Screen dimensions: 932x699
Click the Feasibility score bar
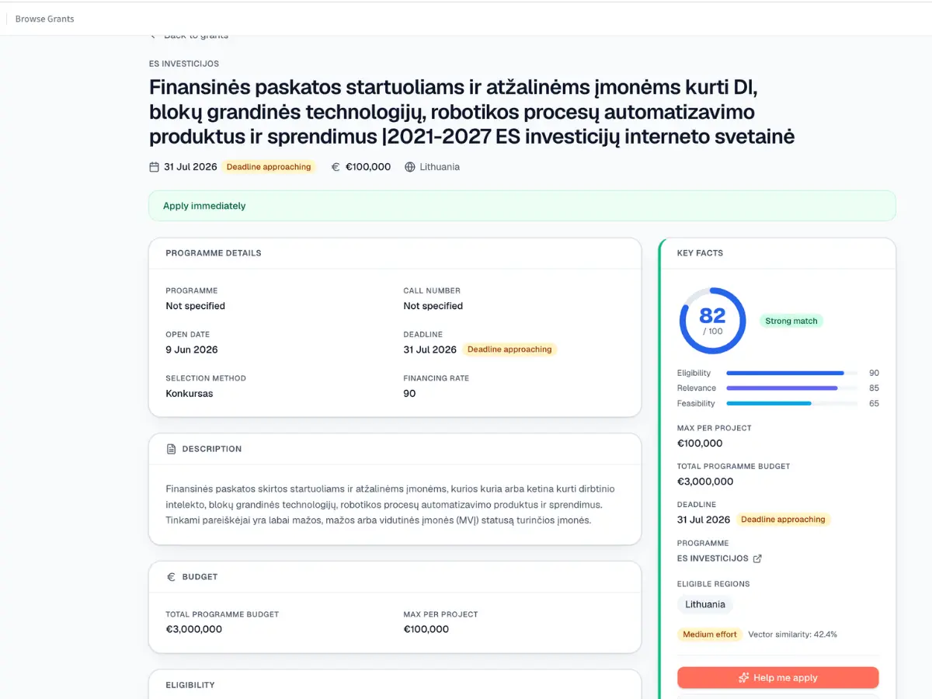pos(792,404)
